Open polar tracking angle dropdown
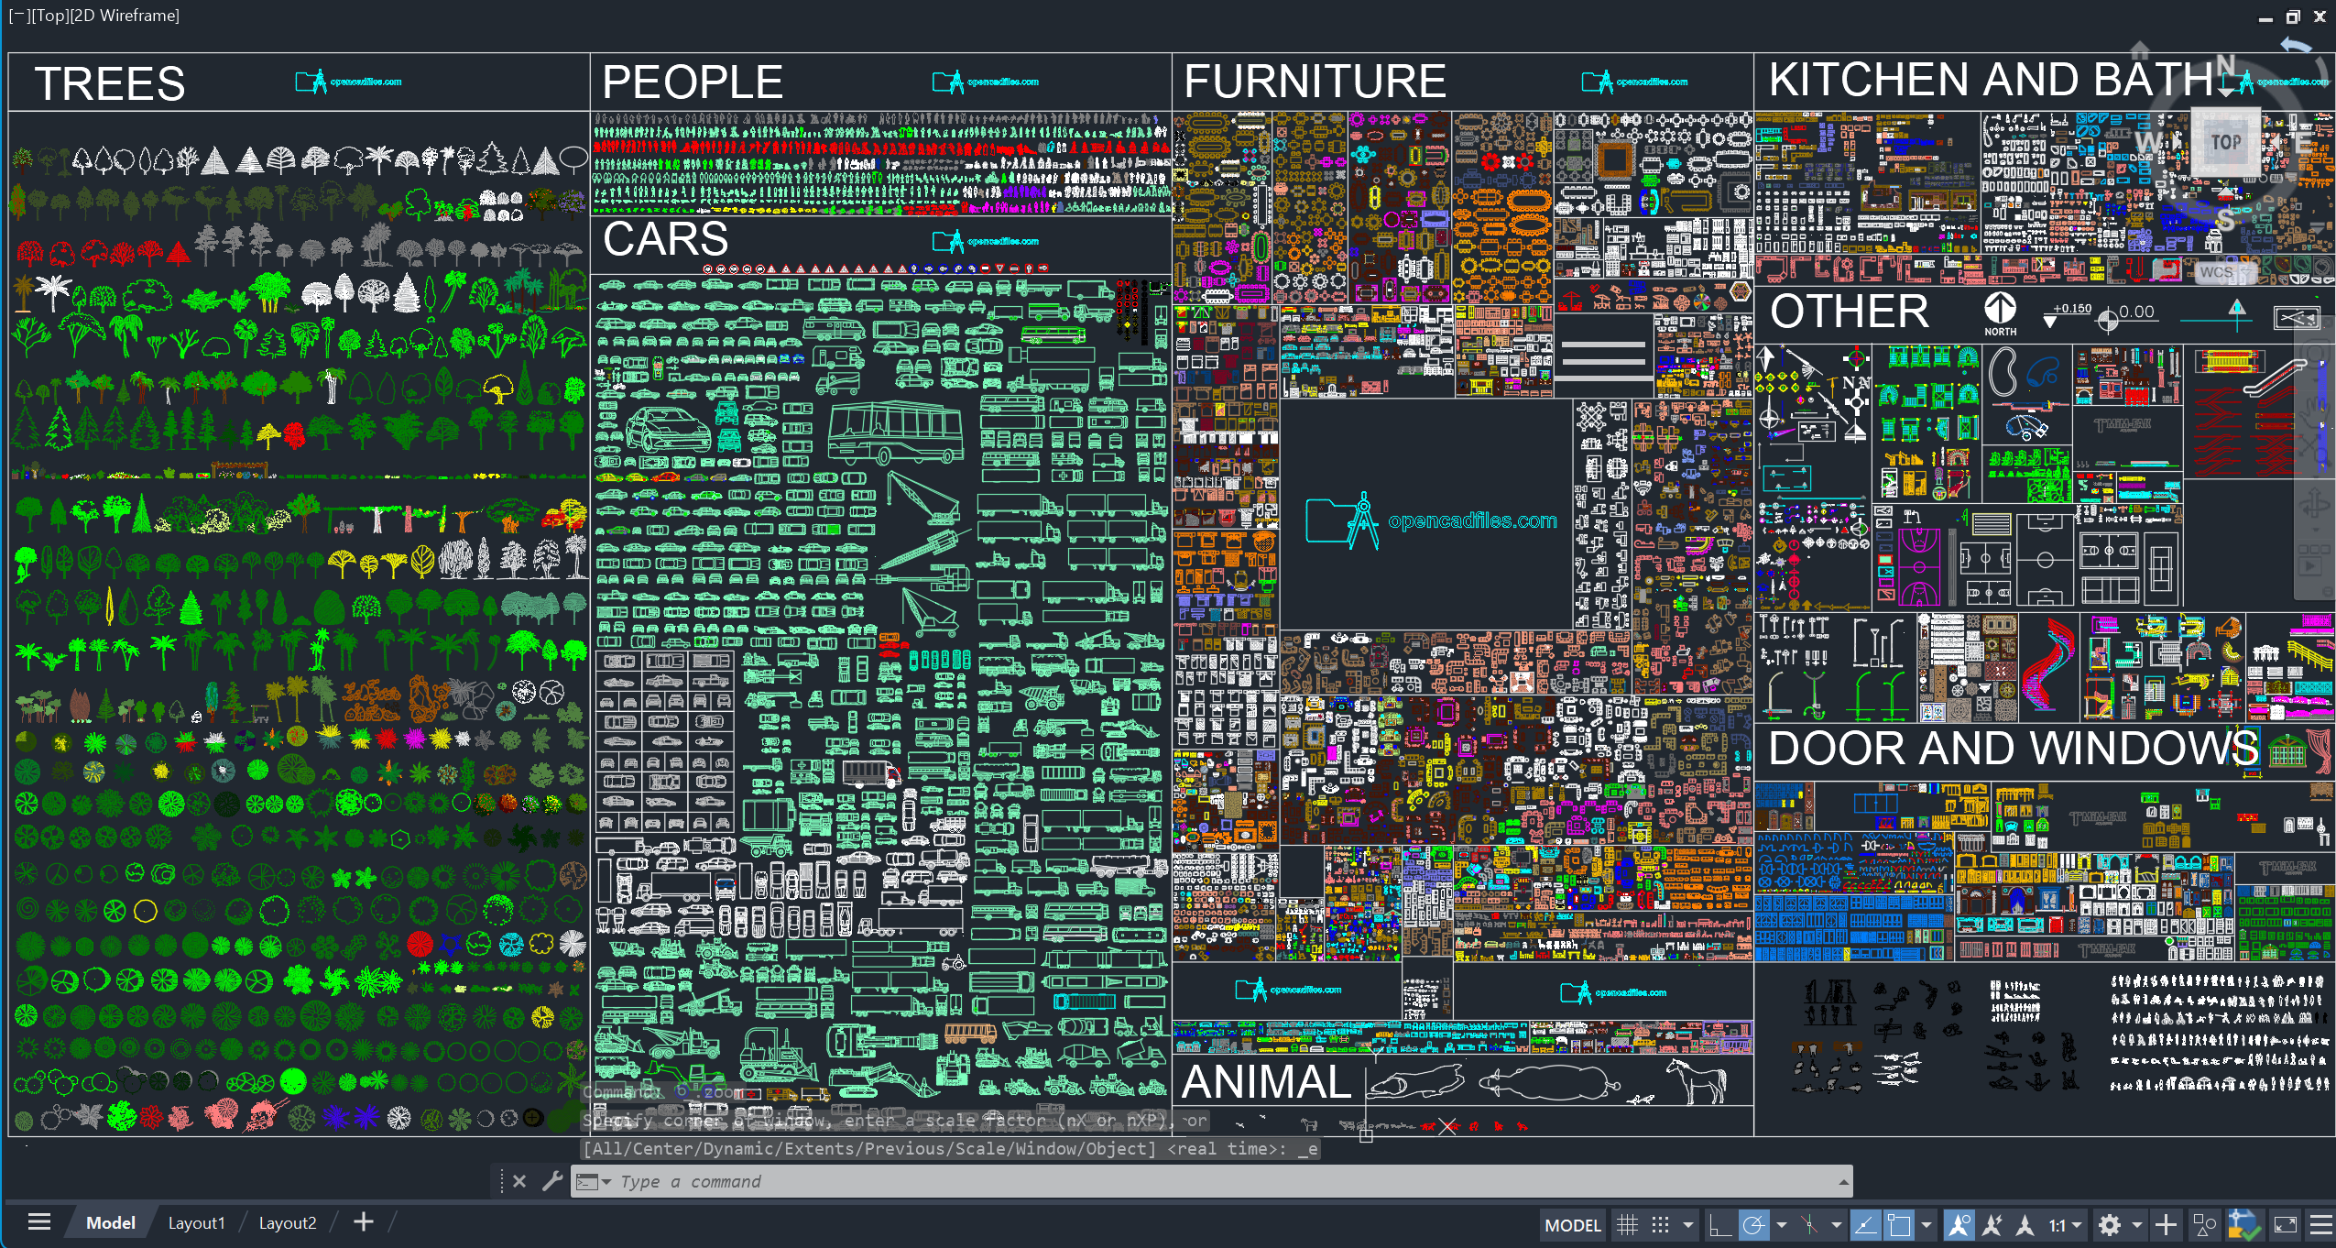This screenshot has width=2336, height=1248. [1781, 1224]
